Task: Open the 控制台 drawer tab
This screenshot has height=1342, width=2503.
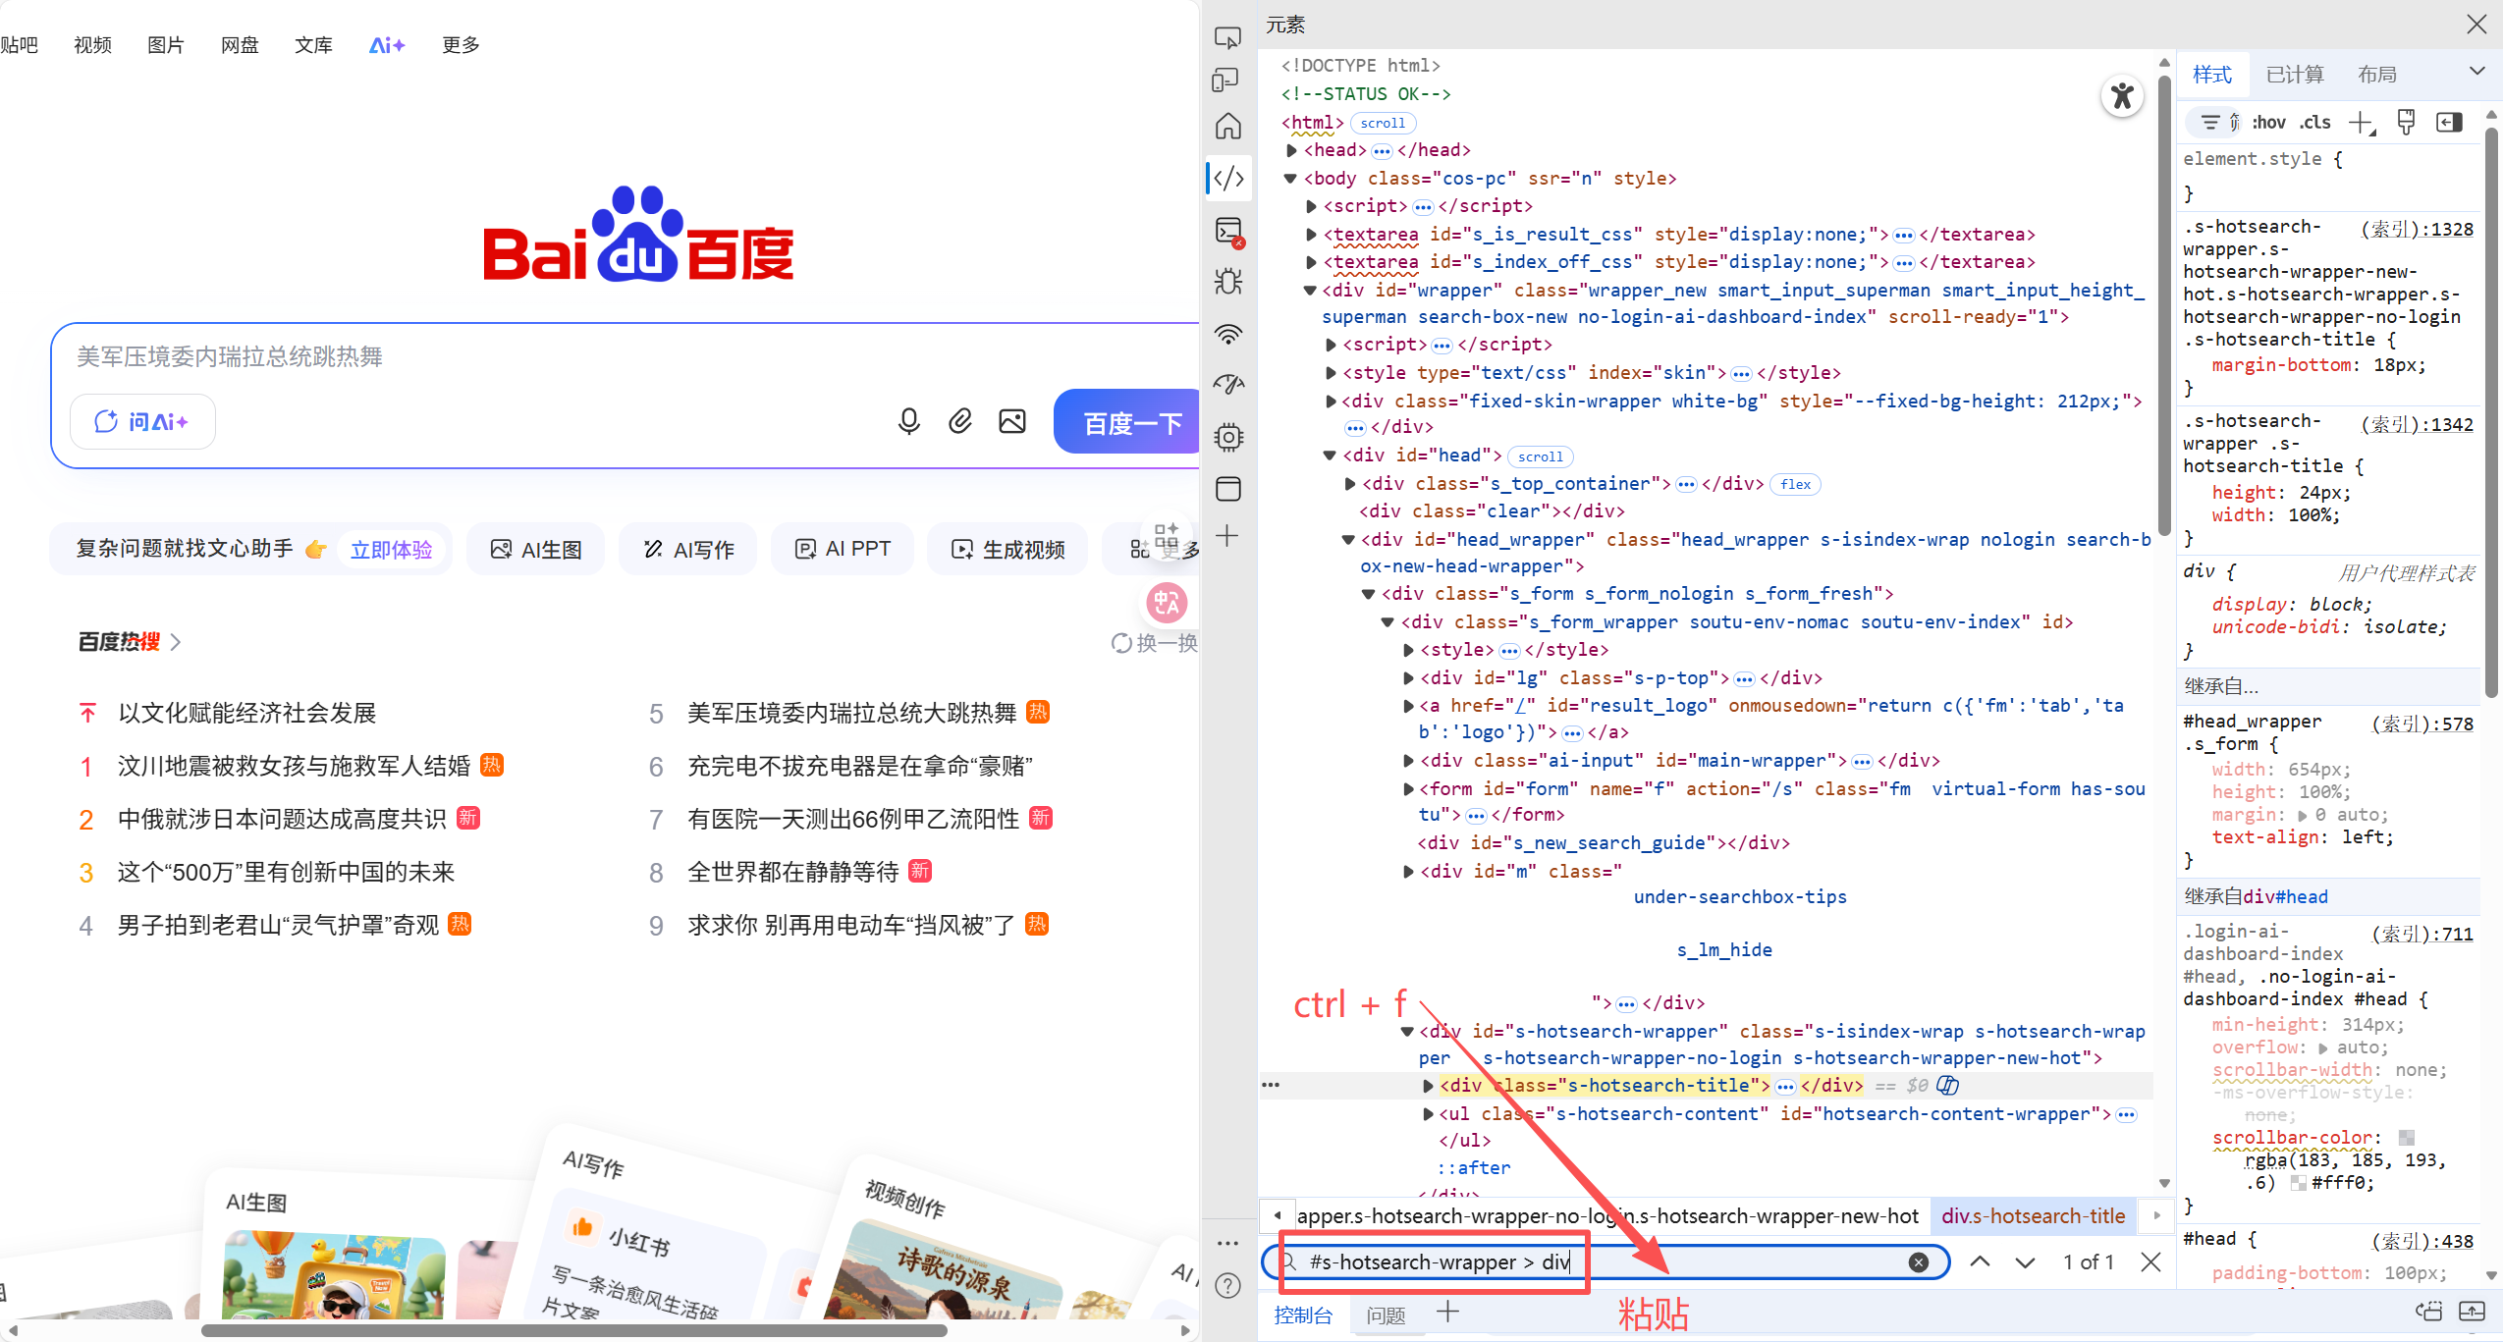Action: click(x=1303, y=1315)
